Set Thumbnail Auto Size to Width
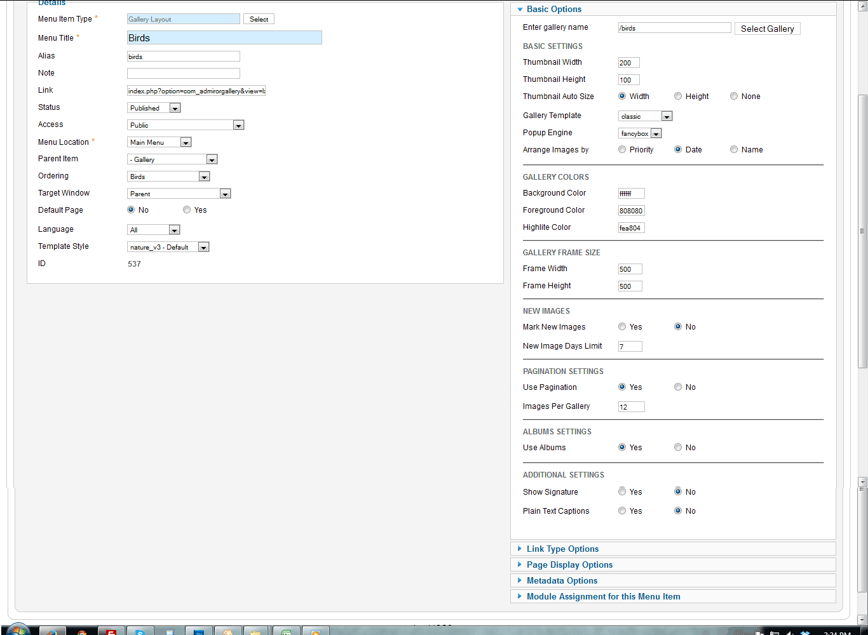Viewport: 868px width, 635px height. 622,96
